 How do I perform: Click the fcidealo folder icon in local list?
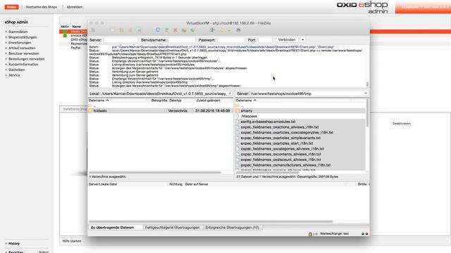[x=90, y=111]
